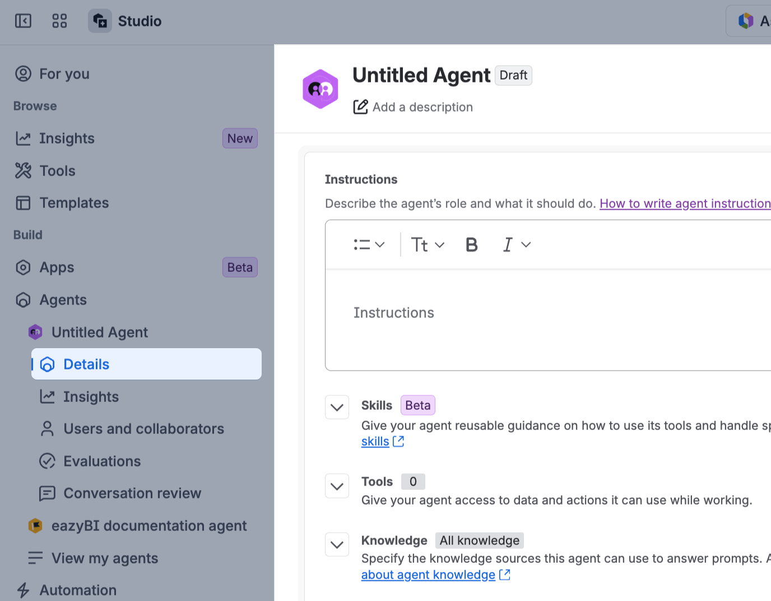Open the about agent knowledge link
The width and height of the screenshot is (771, 601).
(x=436, y=575)
